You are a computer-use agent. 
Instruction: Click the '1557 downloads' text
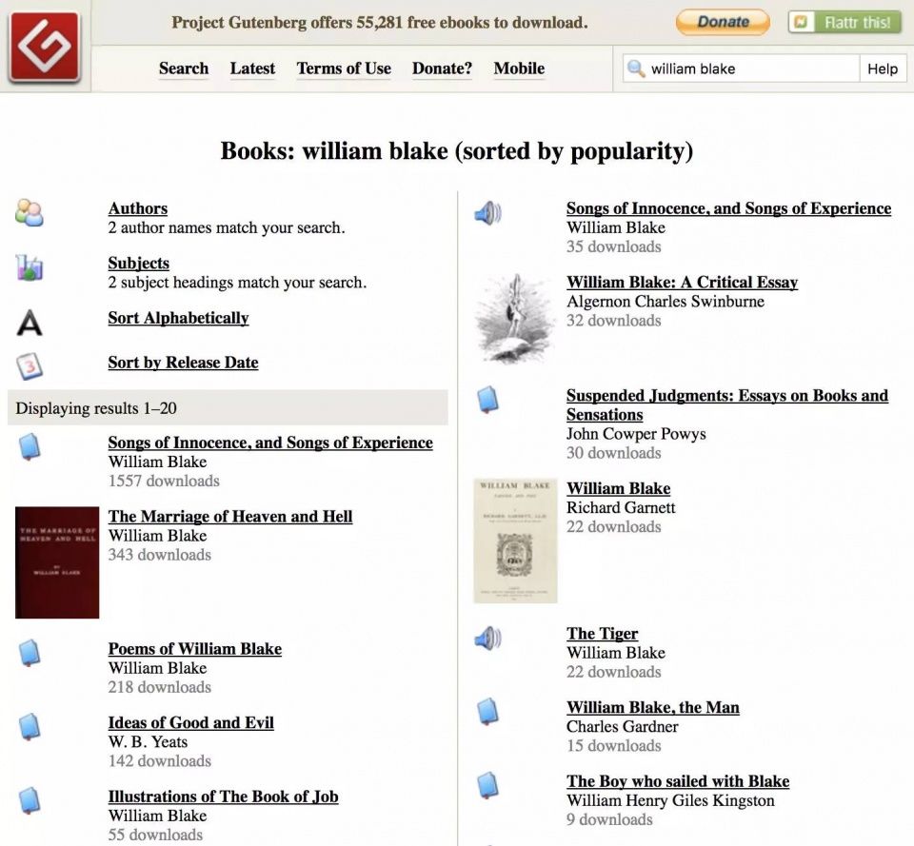point(164,481)
